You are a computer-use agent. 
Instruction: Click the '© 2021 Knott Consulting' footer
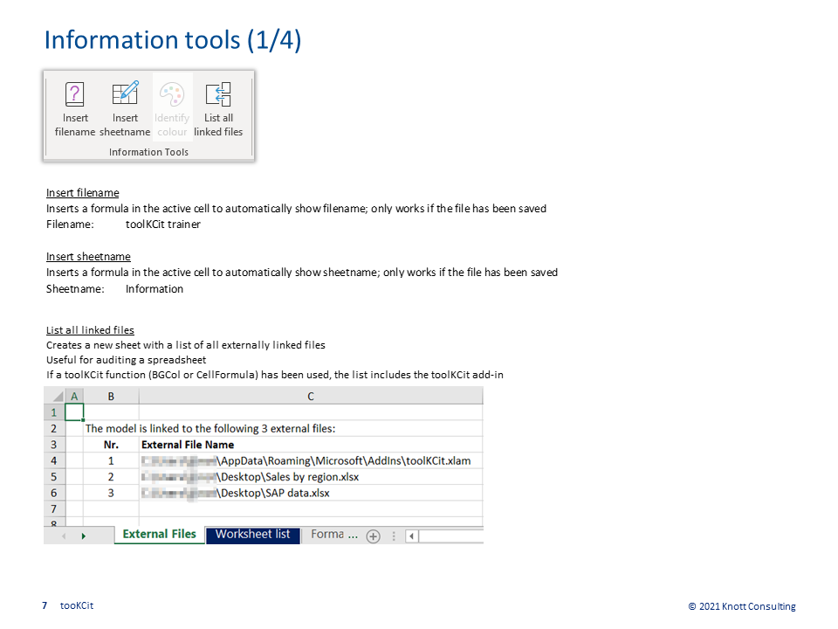pos(742,606)
